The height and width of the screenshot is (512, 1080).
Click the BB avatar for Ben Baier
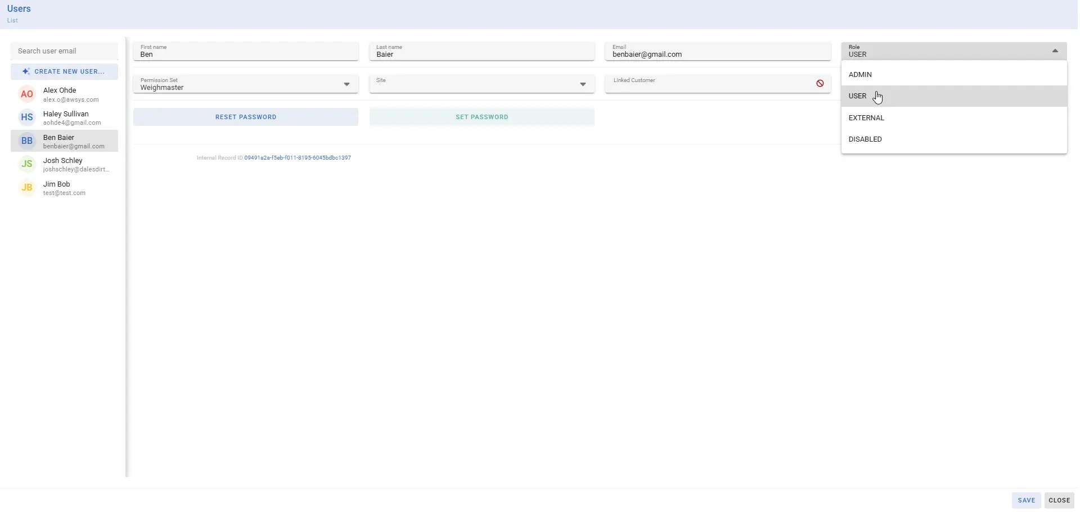click(x=26, y=141)
